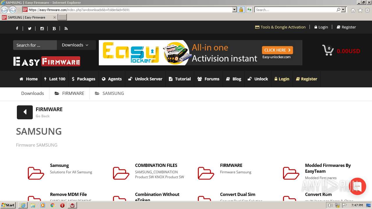Open the Remove MDM File folder link
The image size is (372, 209).
click(68, 194)
